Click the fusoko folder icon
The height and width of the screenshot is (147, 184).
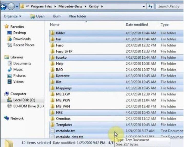[52, 58]
